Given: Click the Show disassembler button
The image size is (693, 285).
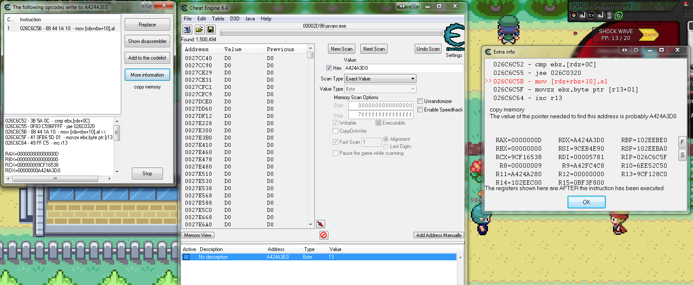Looking at the screenshot, I should 147,41.
